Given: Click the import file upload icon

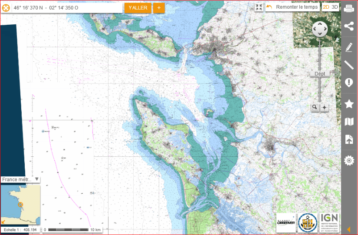Looking at the screenshot, I should click(349, 139).
